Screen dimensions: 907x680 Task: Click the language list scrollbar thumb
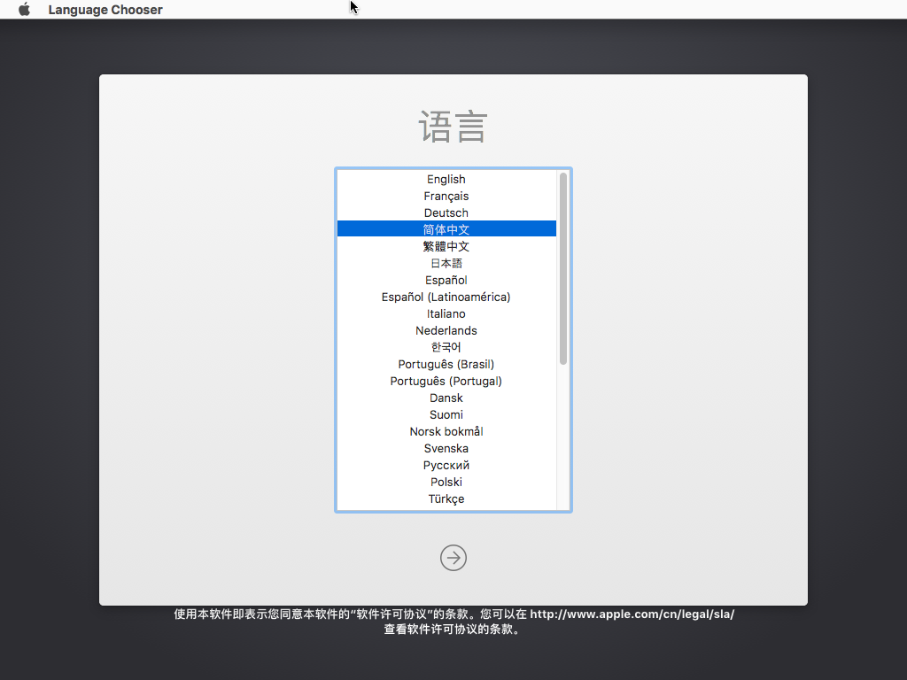563,267
